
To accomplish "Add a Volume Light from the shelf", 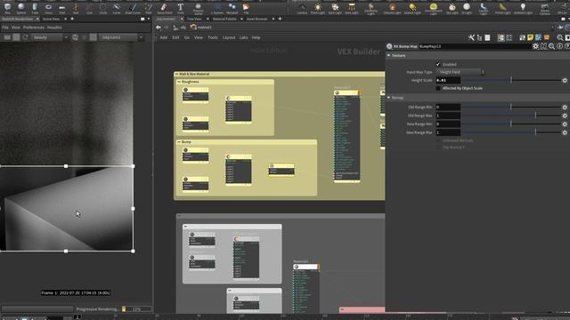I will pyautogui.click(x=392, y=8).
